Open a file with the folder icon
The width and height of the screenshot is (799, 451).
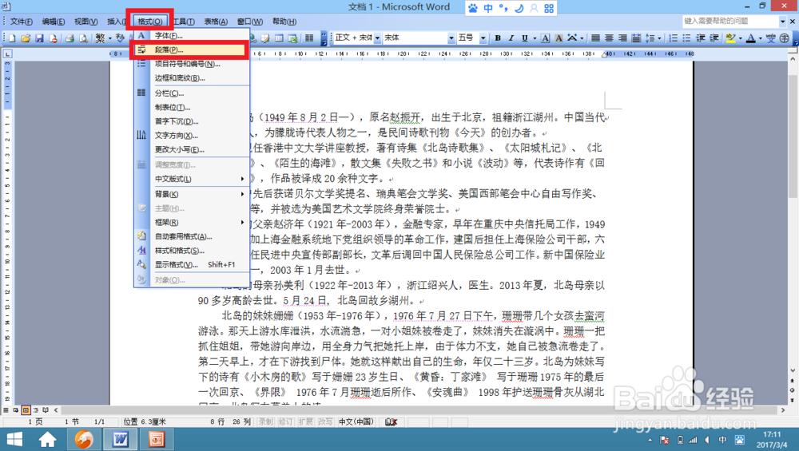26,38
